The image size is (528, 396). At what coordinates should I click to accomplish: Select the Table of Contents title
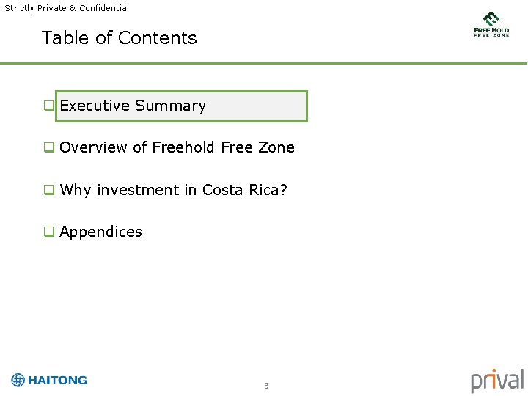pyautogui.click(x=120, y=38)
